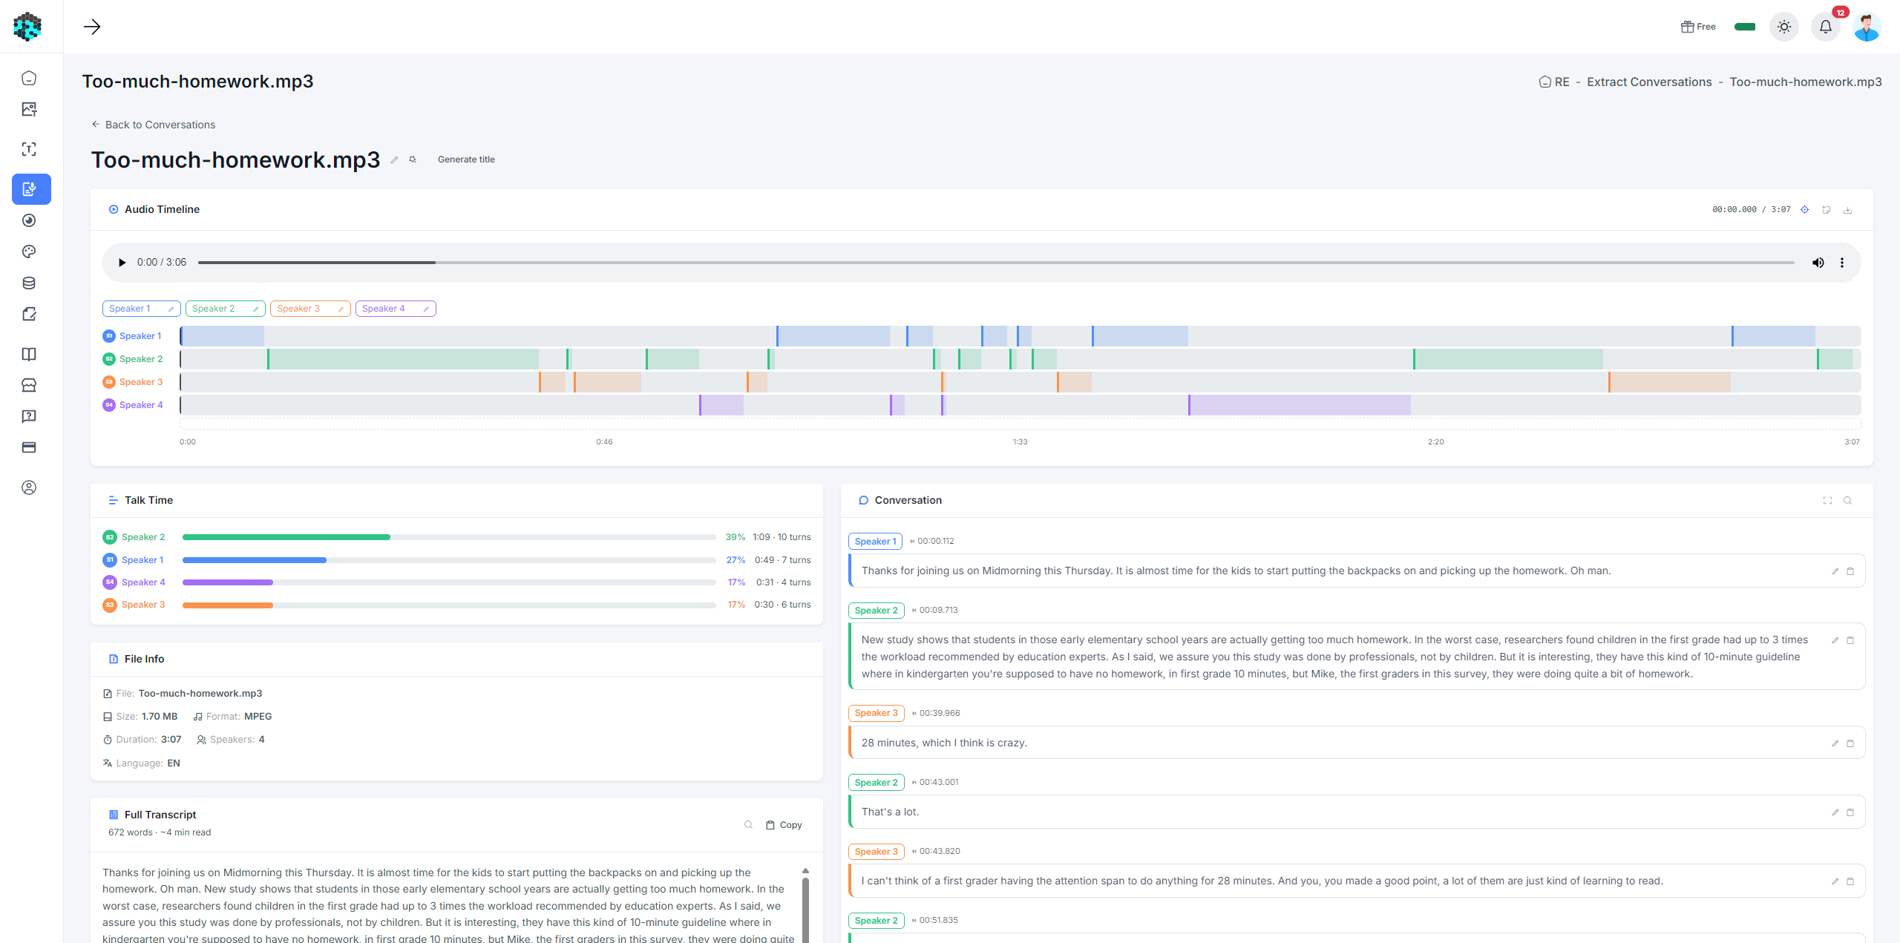Viewport: 1900px width, 943px height.
Task: Click Speaker 1 first timeline segment
Action: (223, 336)
